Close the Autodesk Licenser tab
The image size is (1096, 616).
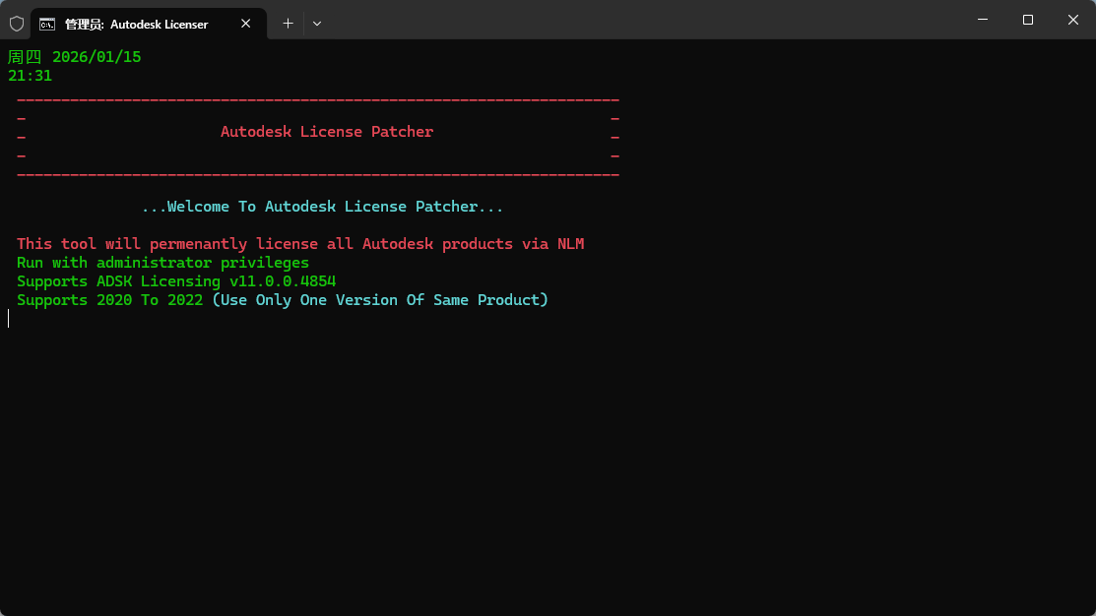click(x=246, y=24)
